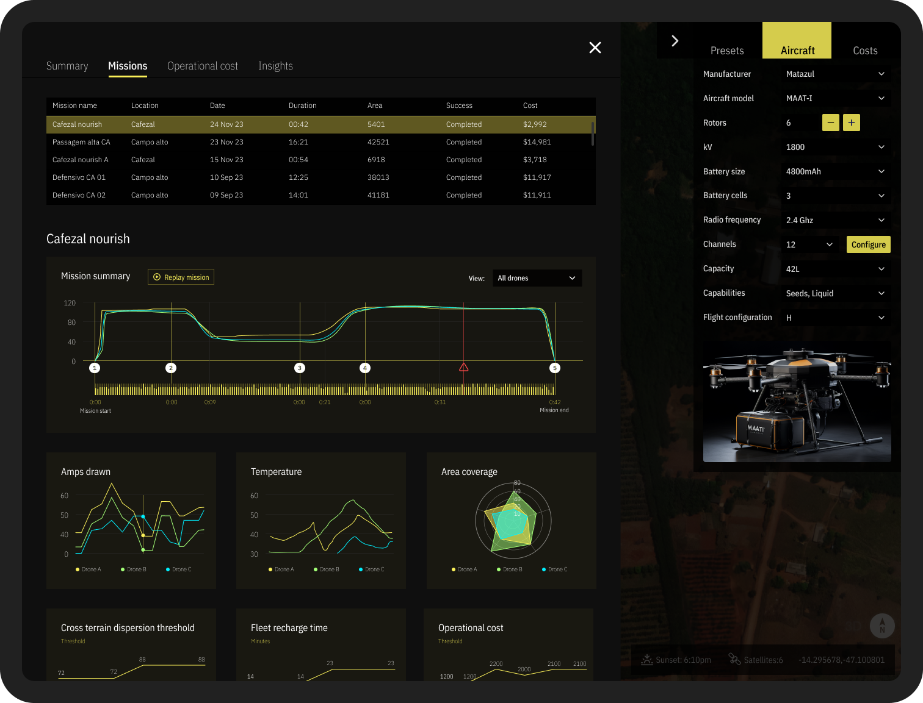This screenshot has width=923, height=703.
Task: Toggle Drone B legend in Area coverage
Action: pyautogui.click(x=510, y=569)
